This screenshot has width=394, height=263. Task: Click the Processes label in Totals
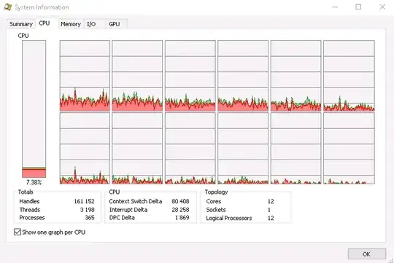(32, 218)
